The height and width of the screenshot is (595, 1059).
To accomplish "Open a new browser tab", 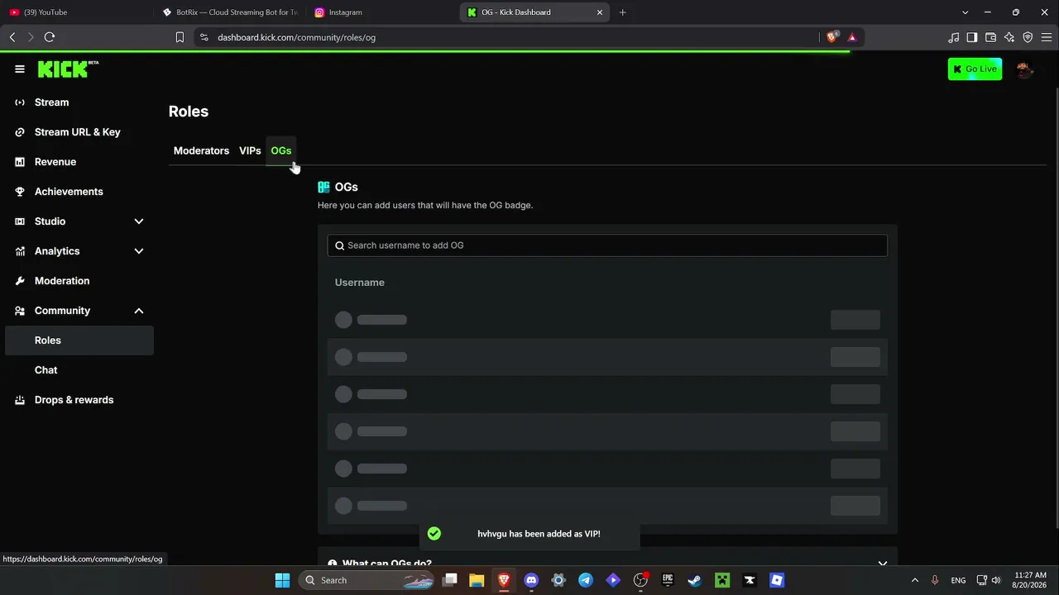I will coord(622,12).
